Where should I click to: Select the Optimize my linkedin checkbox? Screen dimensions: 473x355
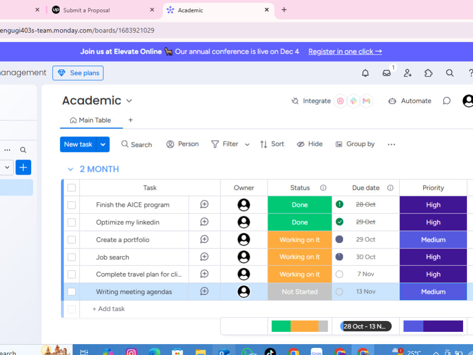(71, 222)
